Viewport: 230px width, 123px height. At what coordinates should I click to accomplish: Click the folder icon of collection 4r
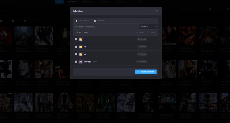point(81,54)
